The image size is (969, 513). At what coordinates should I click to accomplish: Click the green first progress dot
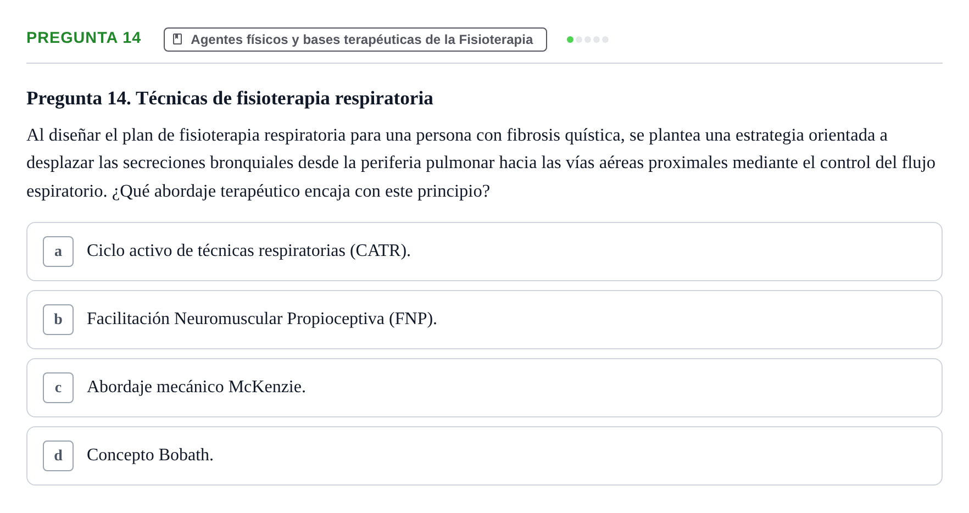[x=570, y=40]
